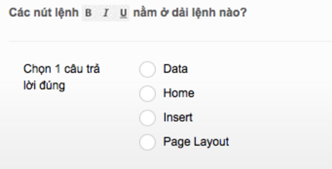Screen dimensions: 332x169
Task: Mark the Page Layout radio button
Action: [x=147, y=142]
